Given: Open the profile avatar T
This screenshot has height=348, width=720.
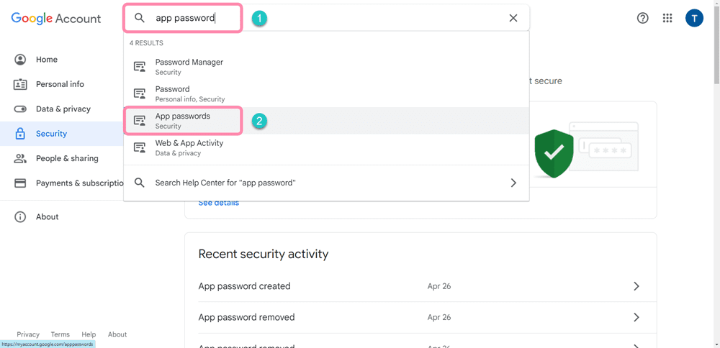Looking at the screenshot, I should [x=693, y=18].
